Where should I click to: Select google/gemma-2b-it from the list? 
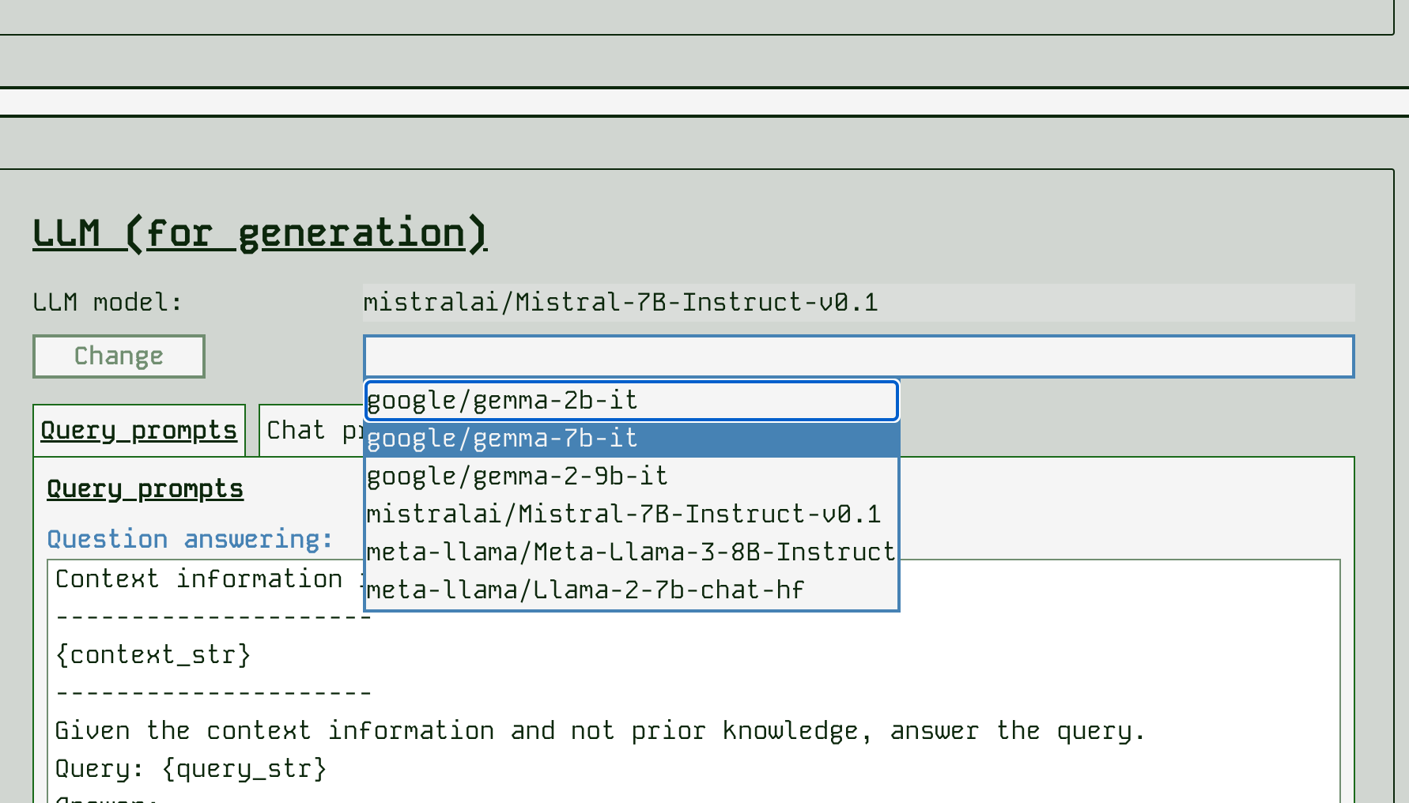click(x=630, y=401)
